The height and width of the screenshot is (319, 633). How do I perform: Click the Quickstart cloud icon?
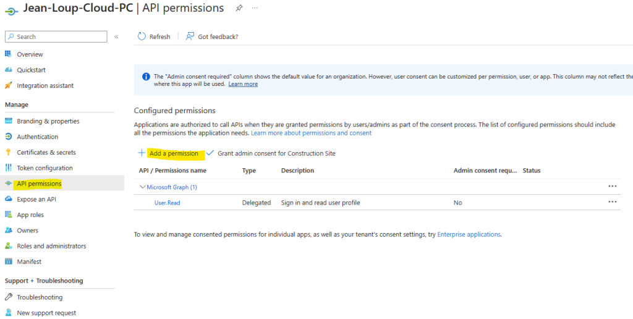(x=9, y=70)
